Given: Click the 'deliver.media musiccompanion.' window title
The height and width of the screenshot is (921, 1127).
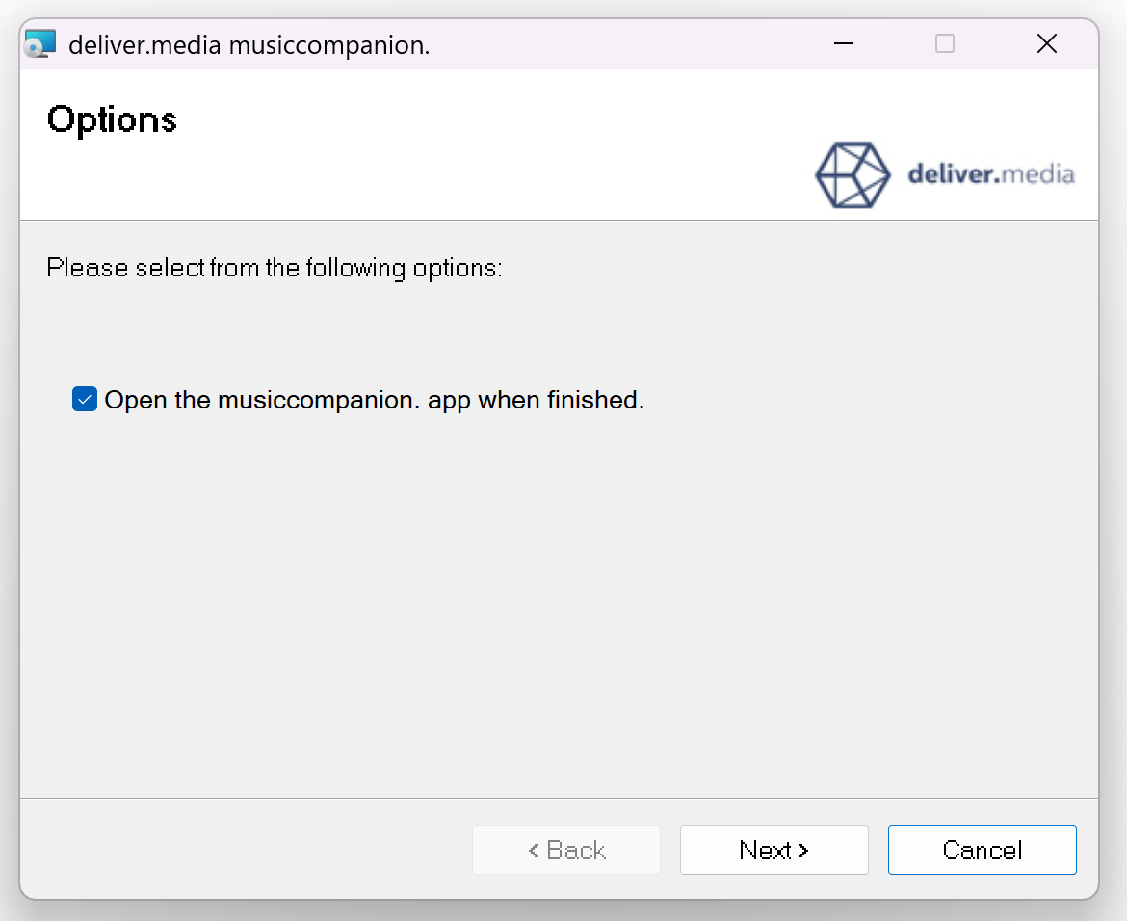Looking at the screenshot, I should pyautogui.click(x=249, y=45).
